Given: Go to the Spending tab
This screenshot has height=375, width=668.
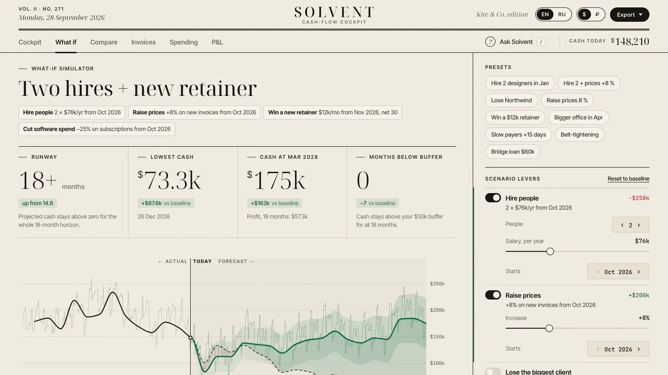Looking at the screenshot, I should point(184,42).
